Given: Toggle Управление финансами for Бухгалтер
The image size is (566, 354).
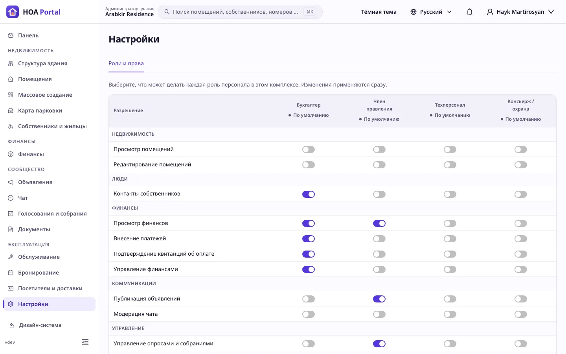Looking at the screenshot, I should (x=309, y=269).
